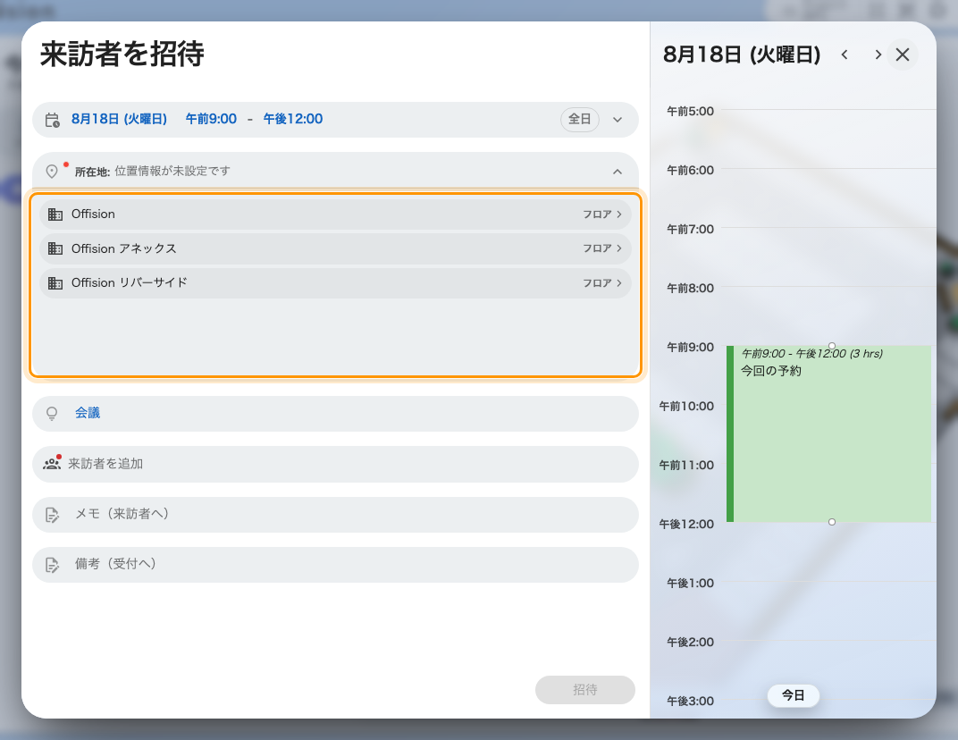The width and height of the screenshot is (958, 740).
Task: Click the bottom resize handle of the booking
Action: coord(831,522)
